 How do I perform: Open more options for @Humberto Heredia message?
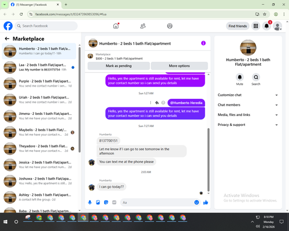[x=150, y=103]
